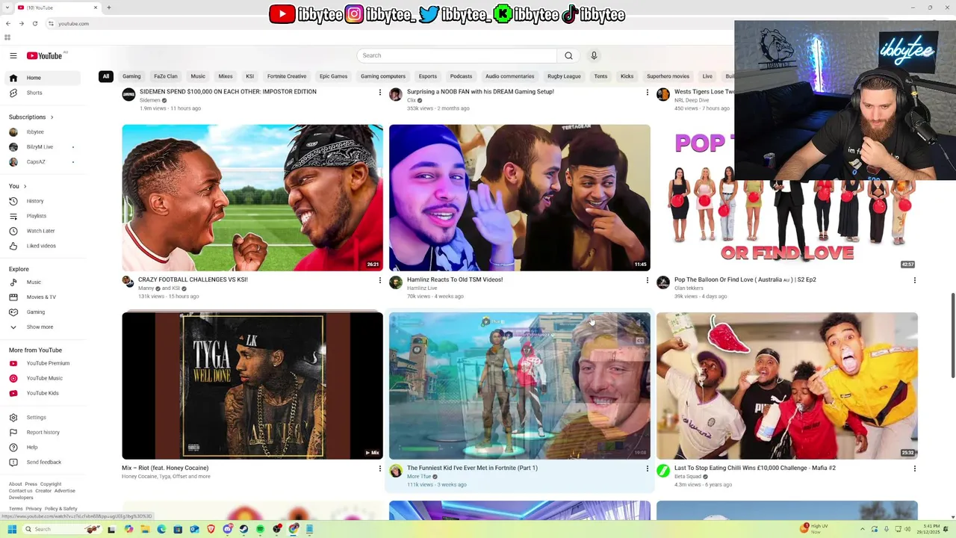Show hidden system tray icons
This screenshot has width=956, height=538.
tap(863, 529)
